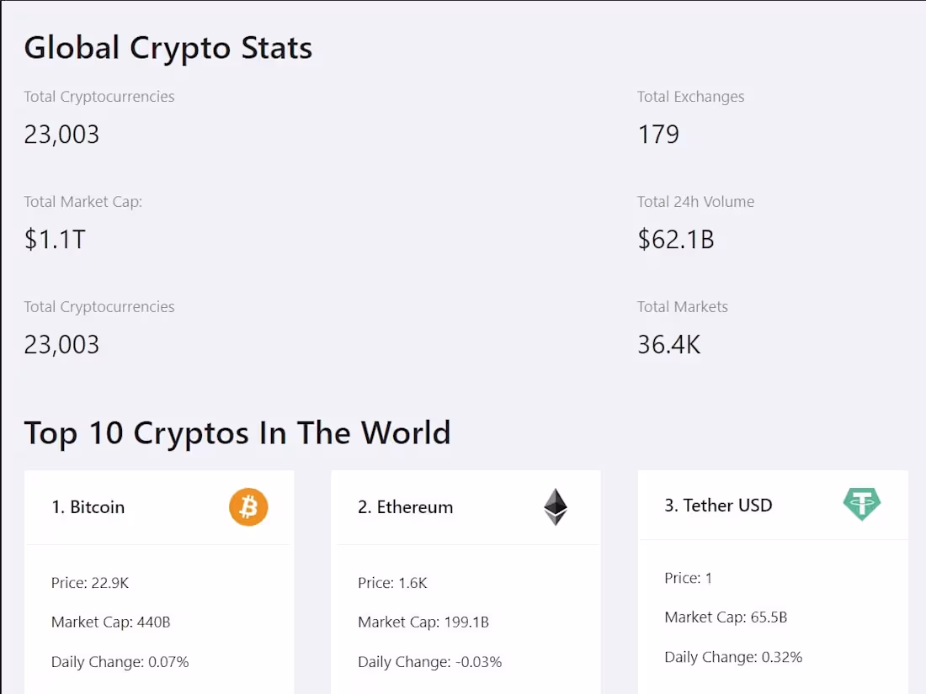This screenshot has height=694, width=926.
Task: Click the Ethereum diamond icon
Action: pos(556,506)
